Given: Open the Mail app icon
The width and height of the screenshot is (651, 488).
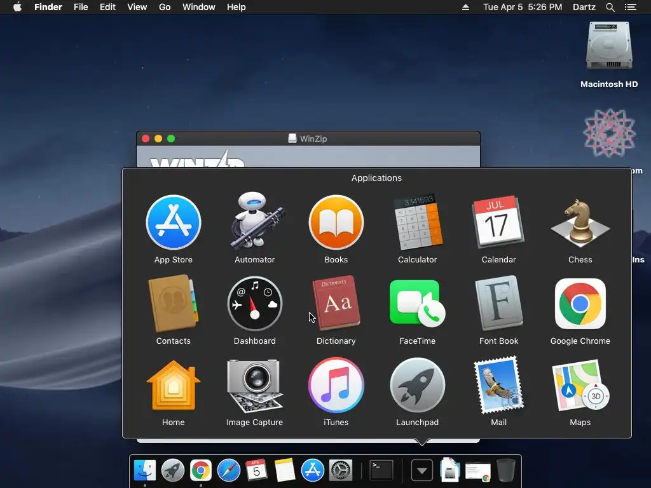Looking at the screenshot, I should [x=498, y=385].
